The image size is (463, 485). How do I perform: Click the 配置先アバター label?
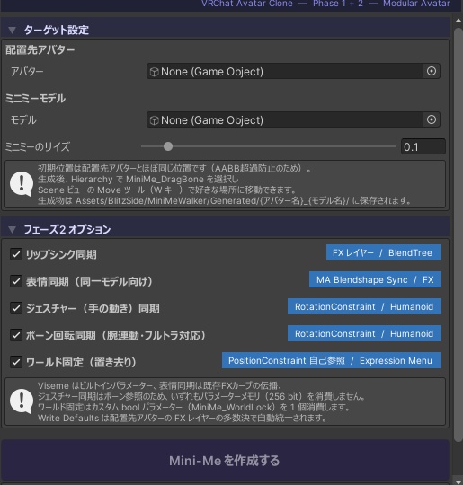coord(40,49)
